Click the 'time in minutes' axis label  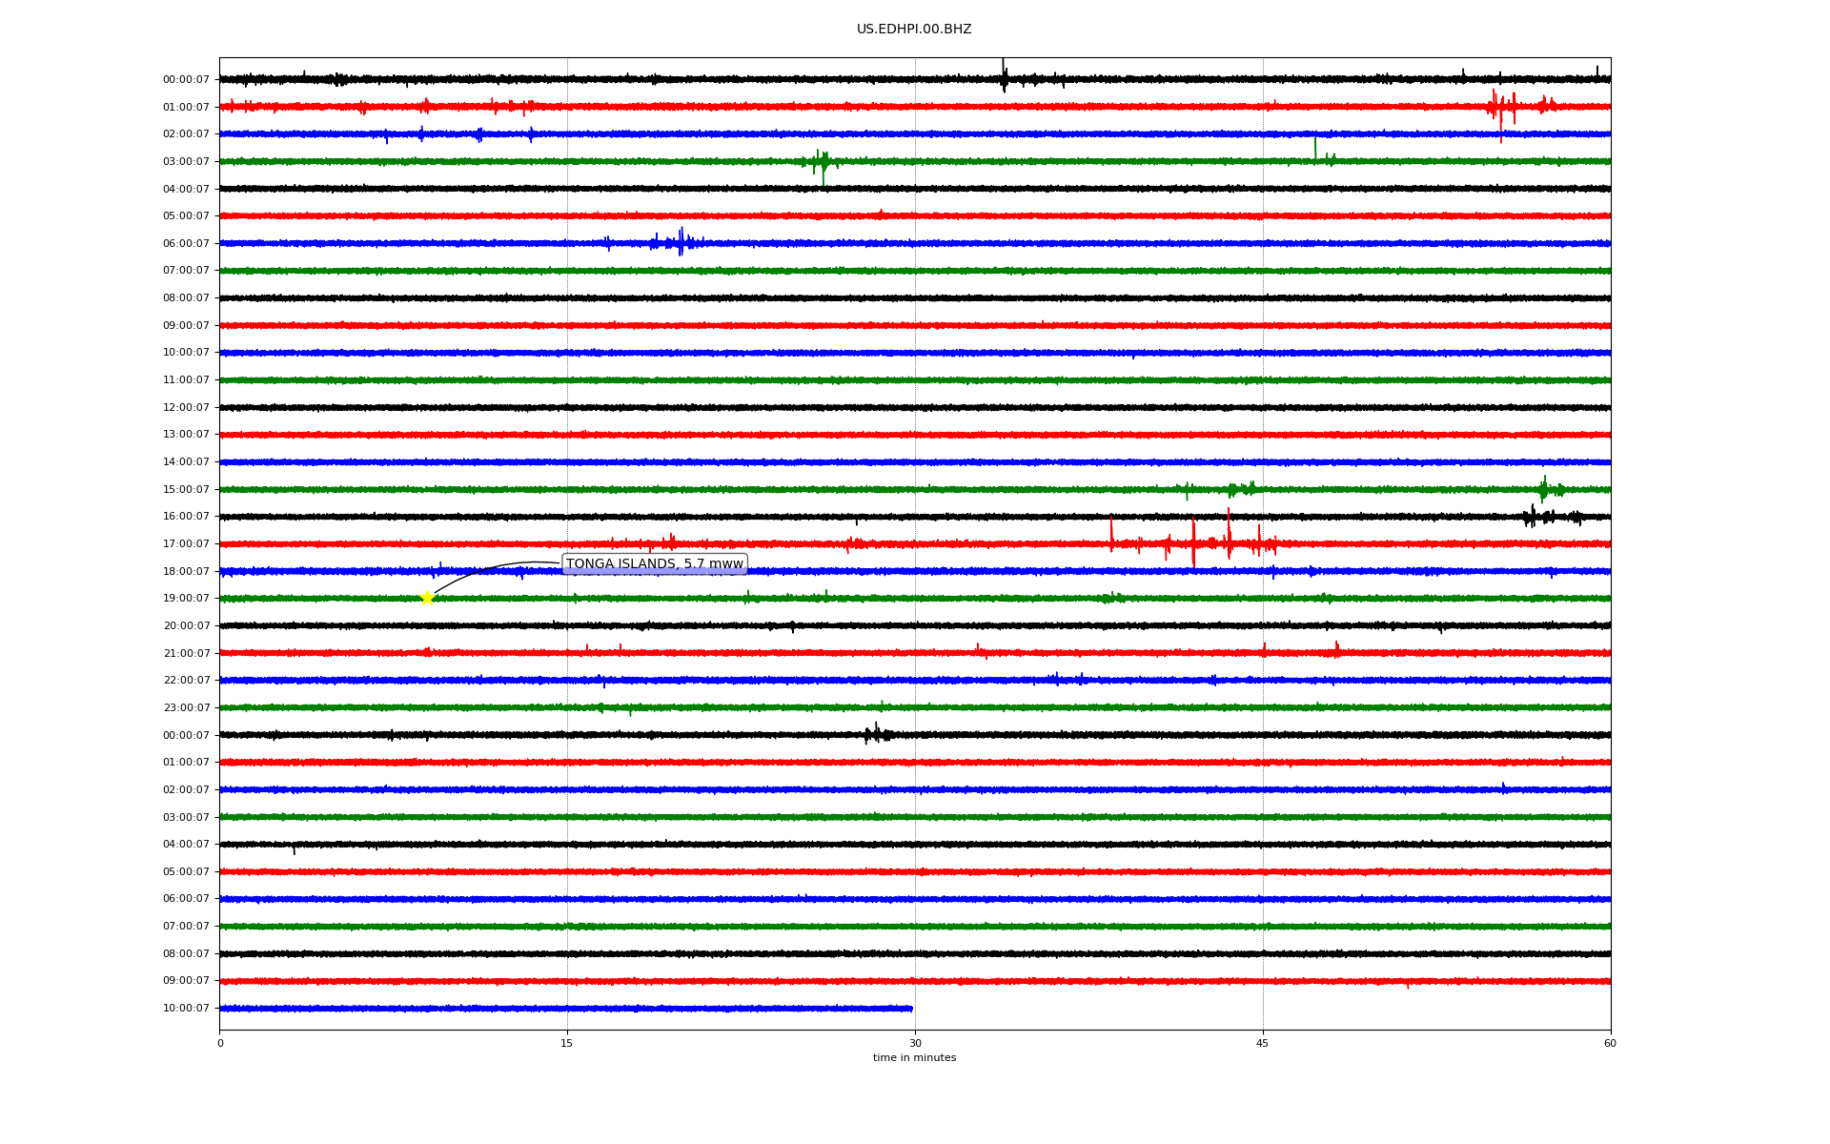(x=913, y=1058)
